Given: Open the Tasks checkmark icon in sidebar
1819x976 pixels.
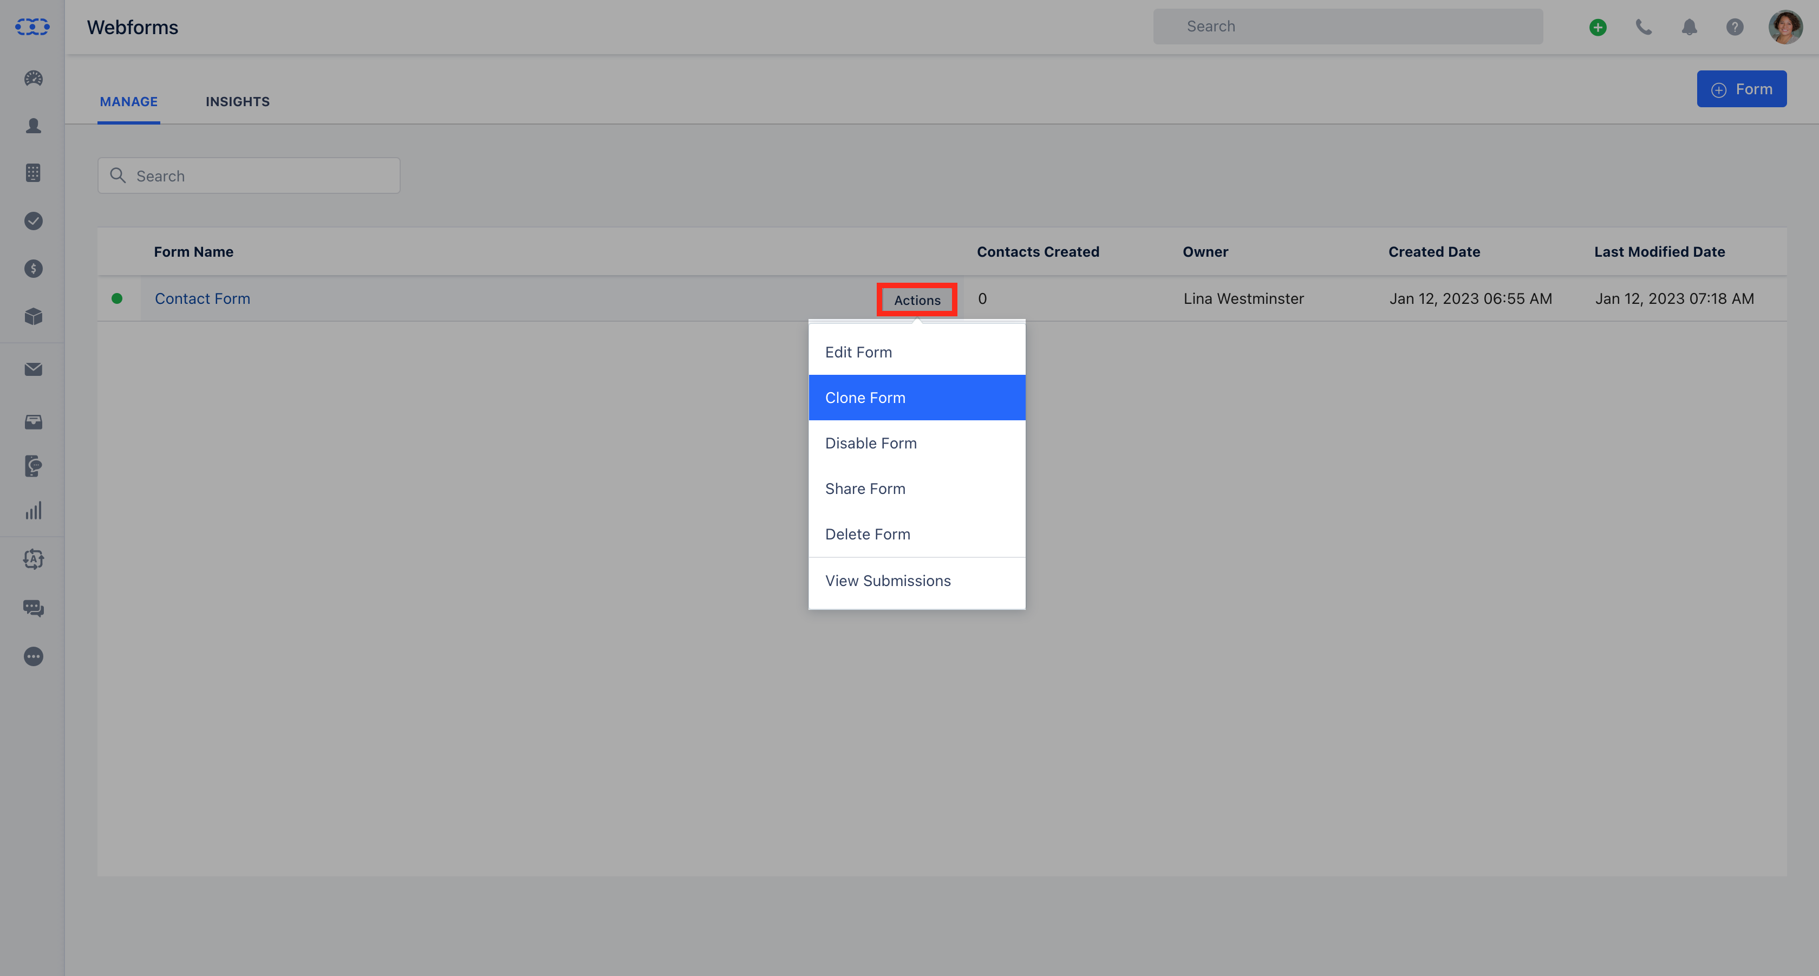Looking at the screenshot, I should pyautogui.click(x=33, y=221).
